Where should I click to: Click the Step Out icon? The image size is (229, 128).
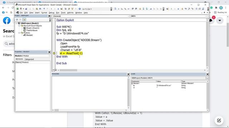click(193, 9)
